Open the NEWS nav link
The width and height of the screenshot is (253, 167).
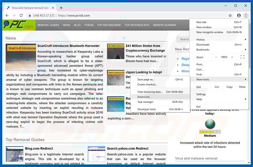pyautogui.click(x=67, y=25)
